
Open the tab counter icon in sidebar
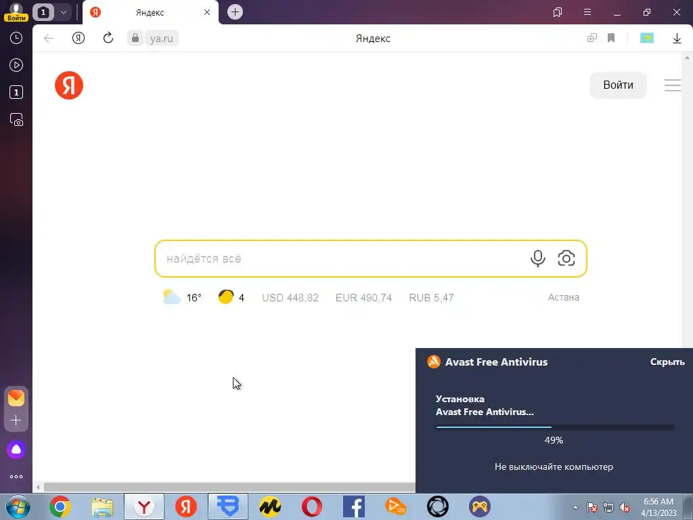tap(16, 92)
